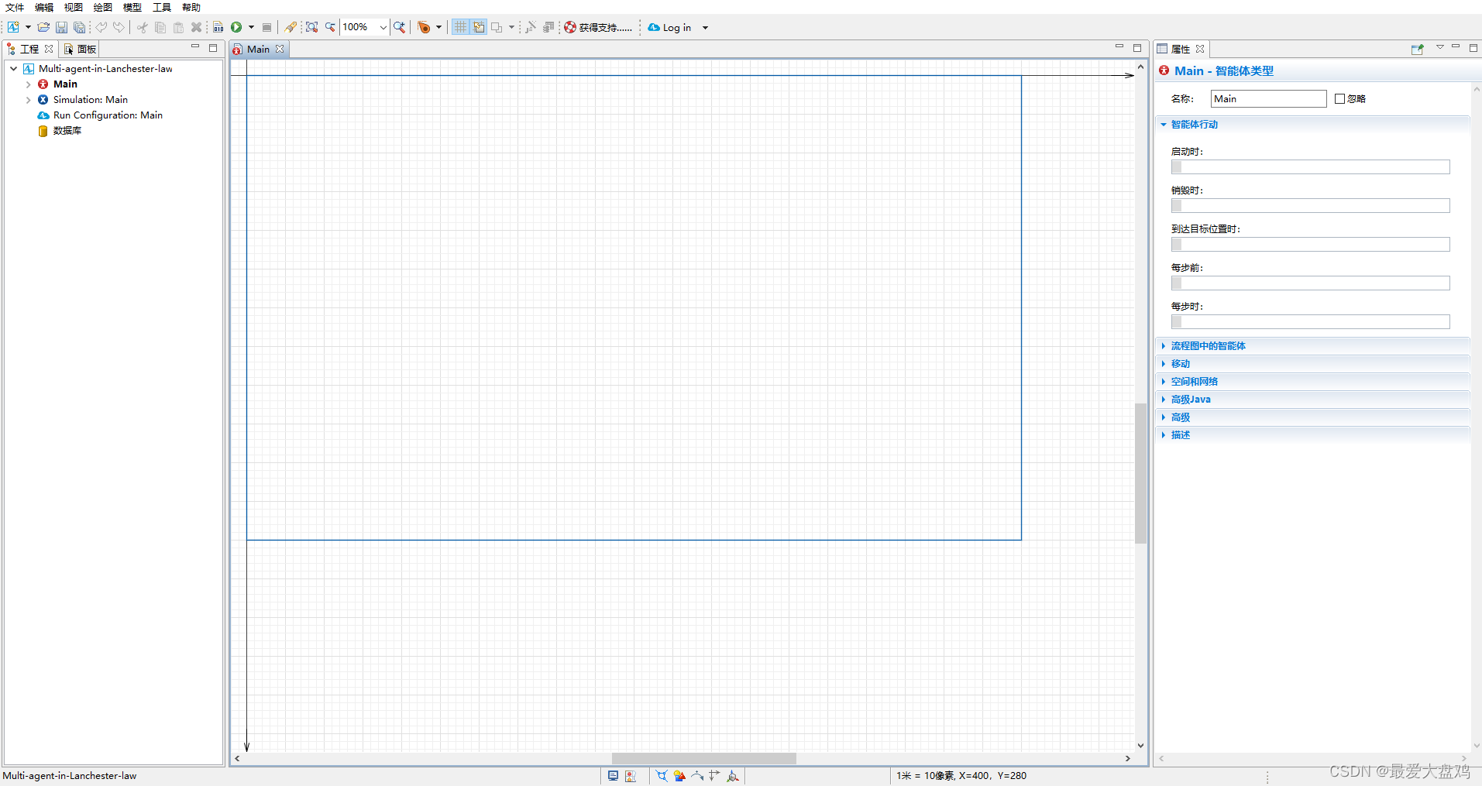1482x786 pixels.
Task: Open the Run button dropdown arrow
Action: coord(251,27)
